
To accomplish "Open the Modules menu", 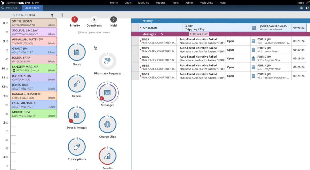I will [143, 2].
